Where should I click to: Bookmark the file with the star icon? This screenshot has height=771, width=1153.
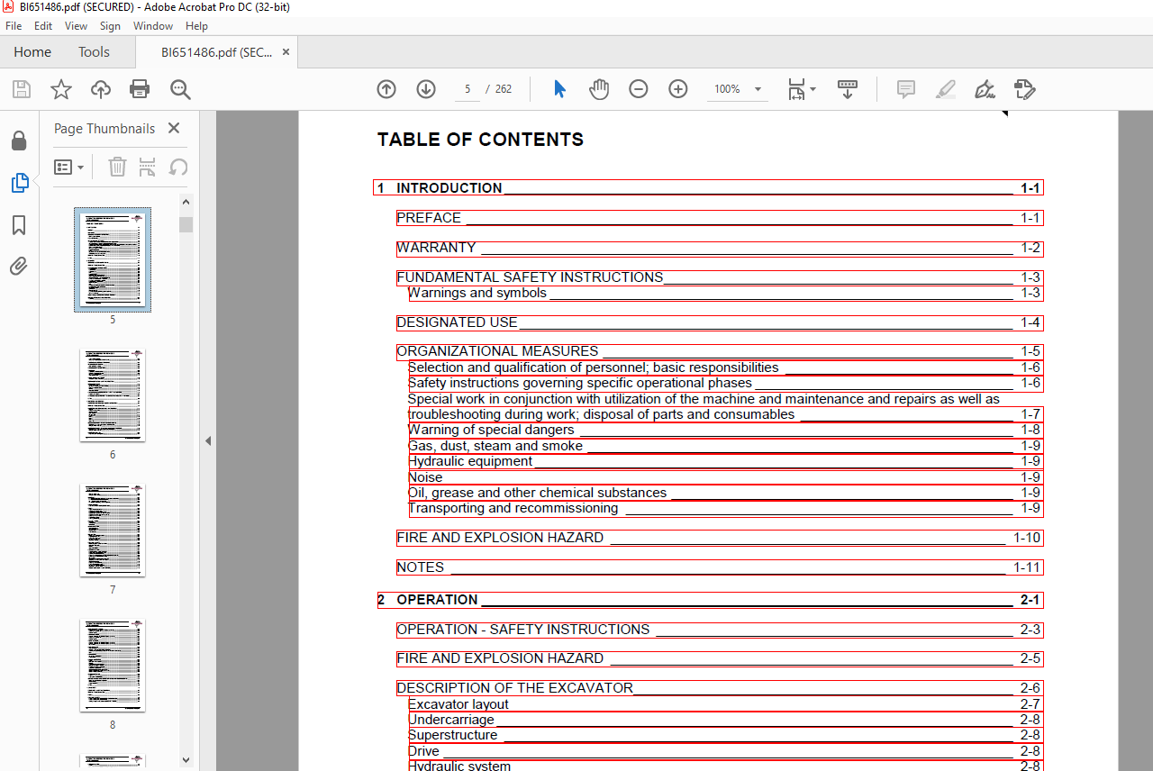click(61, 89)
